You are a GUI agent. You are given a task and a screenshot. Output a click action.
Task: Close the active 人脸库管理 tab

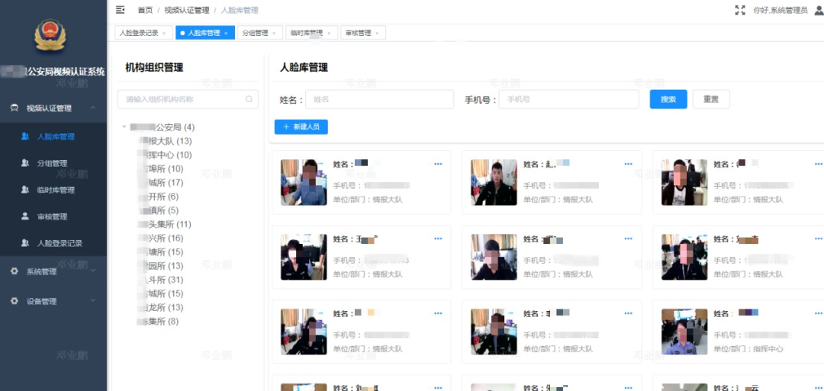point(226,33)
